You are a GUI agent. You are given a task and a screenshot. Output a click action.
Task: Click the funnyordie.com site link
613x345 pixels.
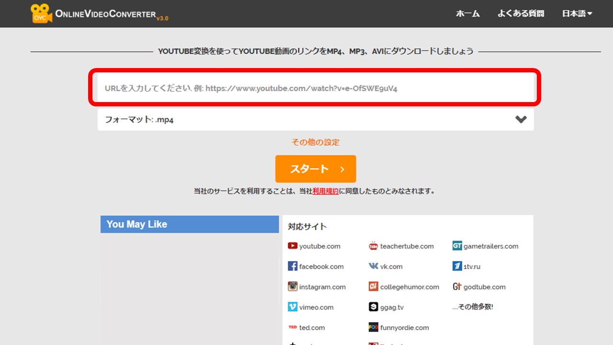[404, 328]
